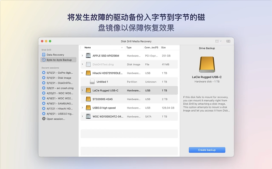272x169 pixels.
Task: Click the large LaCie Rugged drive thumbnail
Action: tap(207, 64)
